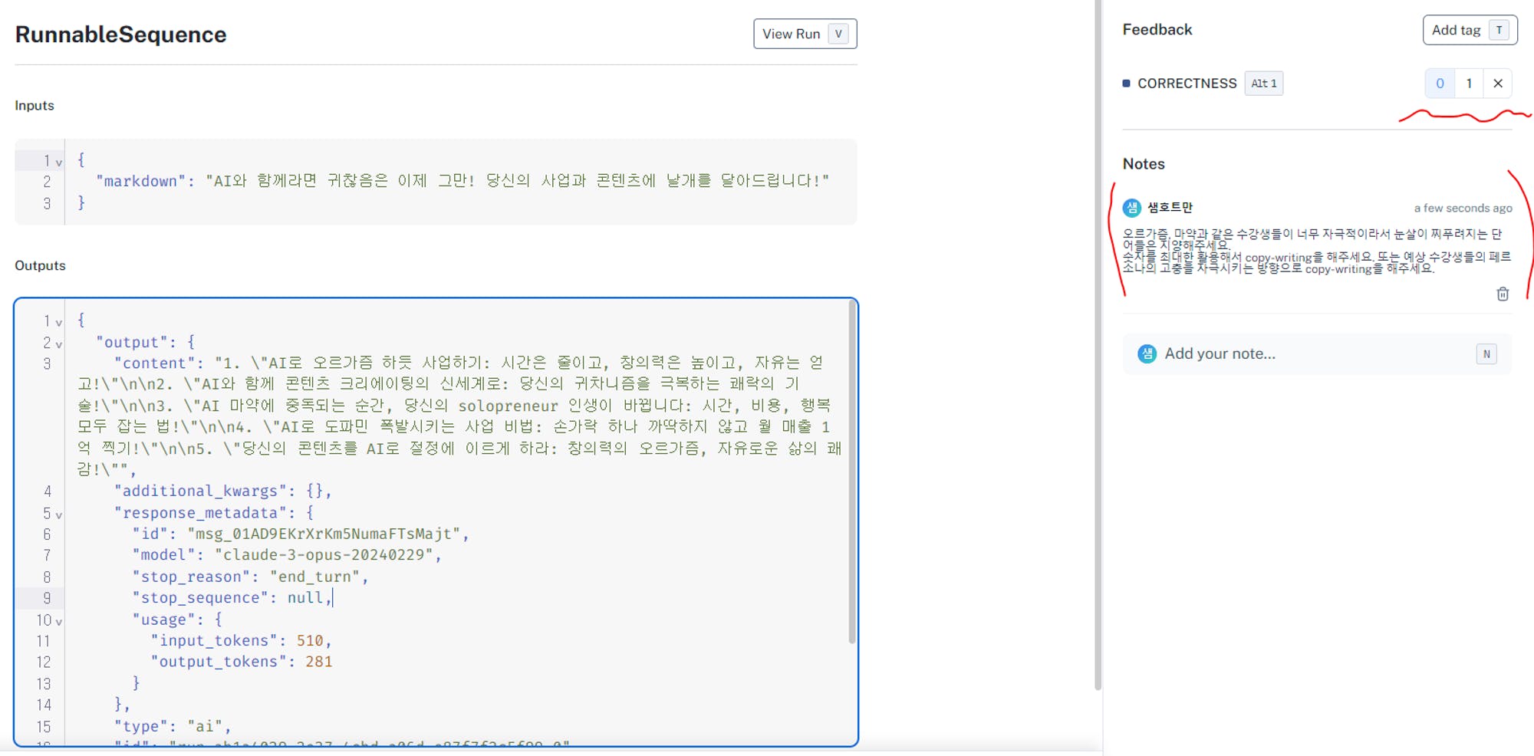The image size is (1534, 756).
Task: Click the Alt 1 shortcut badge
Action: click(x=1263, y=84)
